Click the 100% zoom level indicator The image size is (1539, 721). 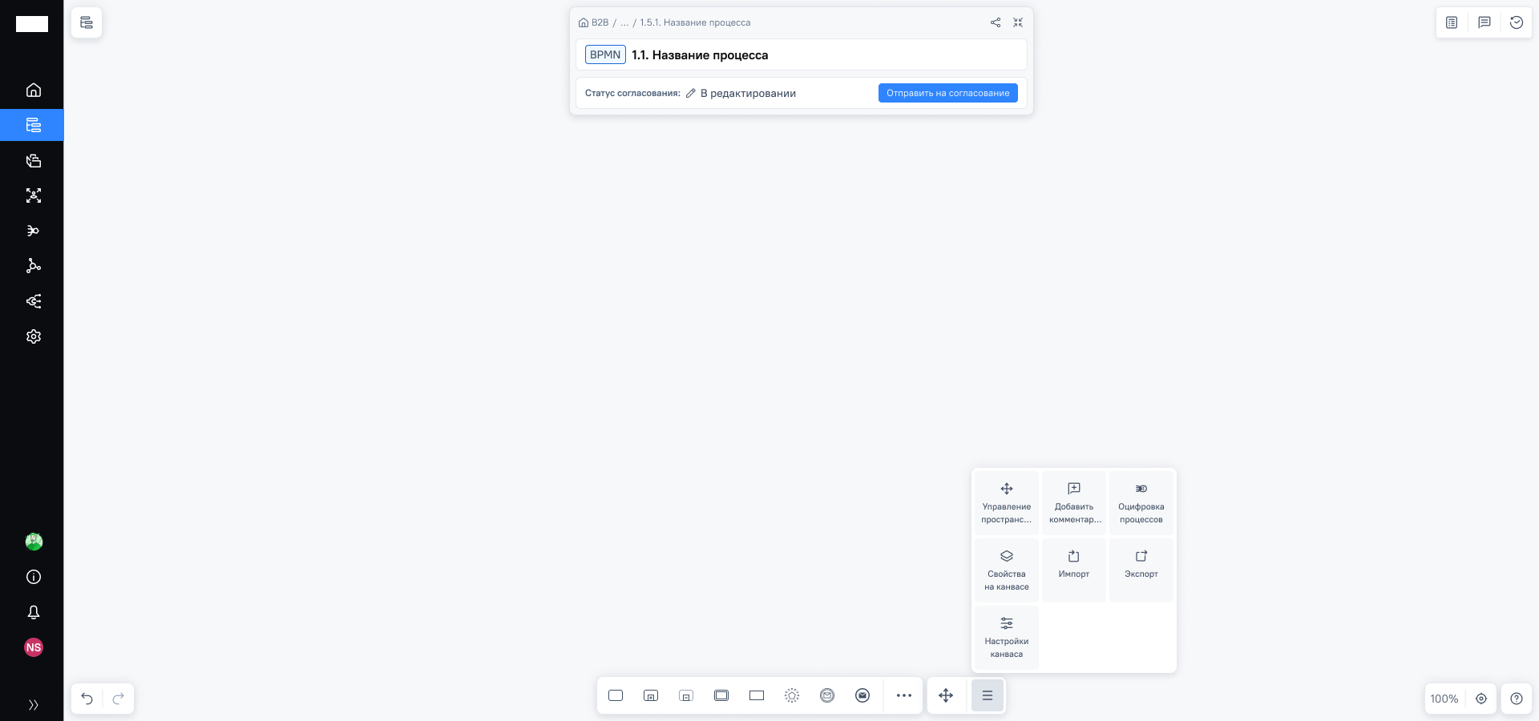click(x=1444, y=699)
